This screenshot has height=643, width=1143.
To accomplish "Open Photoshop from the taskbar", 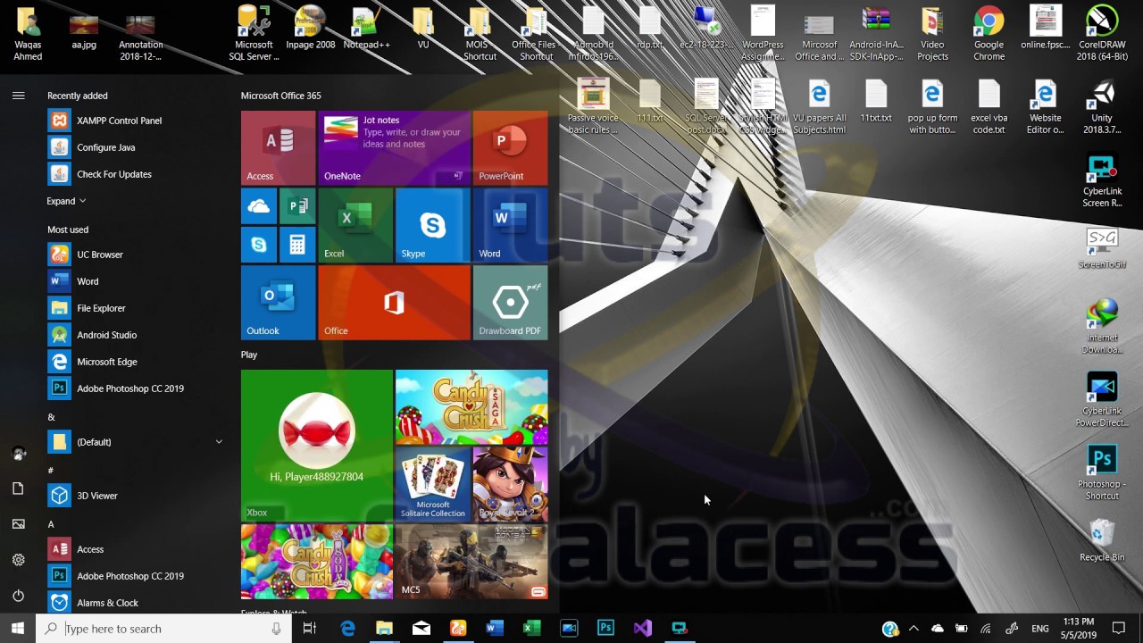I will 605,629.
